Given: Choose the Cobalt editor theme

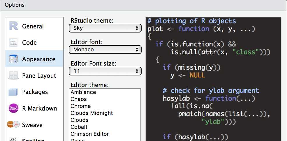Looking at the screenshot, I should [79, 127].
